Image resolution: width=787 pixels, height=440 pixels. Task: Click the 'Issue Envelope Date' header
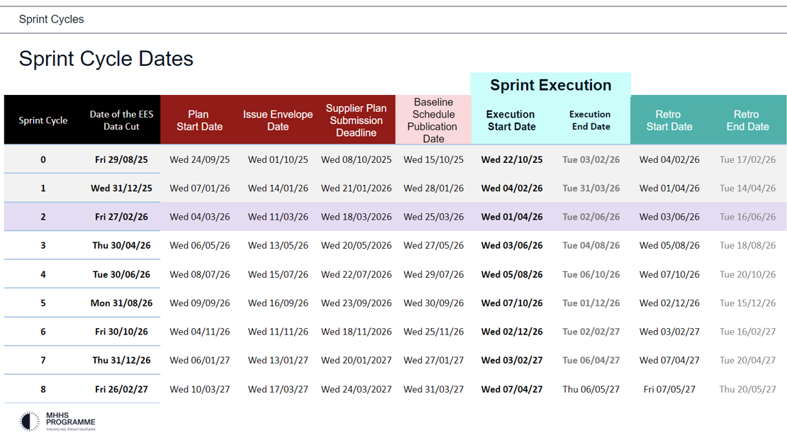[x=278, y=120]
